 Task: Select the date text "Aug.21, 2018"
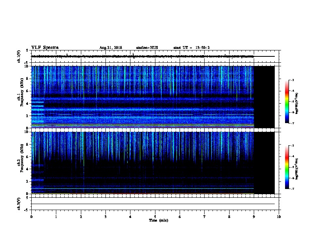[x=111, y=48]
